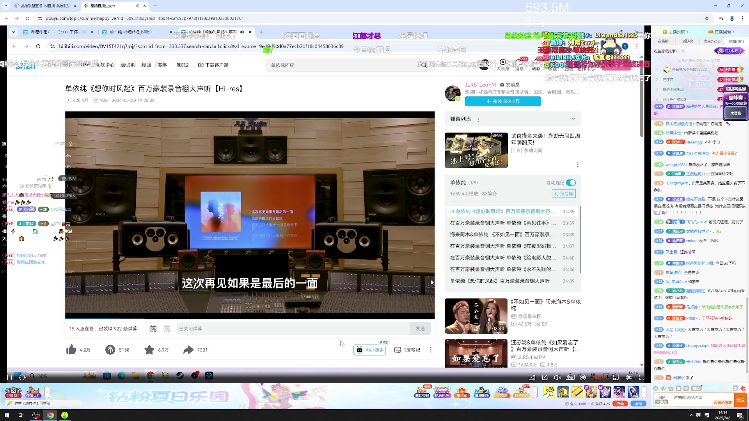The image size is (749, 421).
Task: Send the red-white airplane gift
Action: (619, 392)
